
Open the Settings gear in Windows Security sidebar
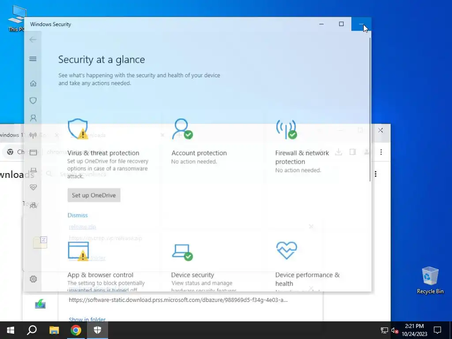pyautogui.click(x=33, y=279)
